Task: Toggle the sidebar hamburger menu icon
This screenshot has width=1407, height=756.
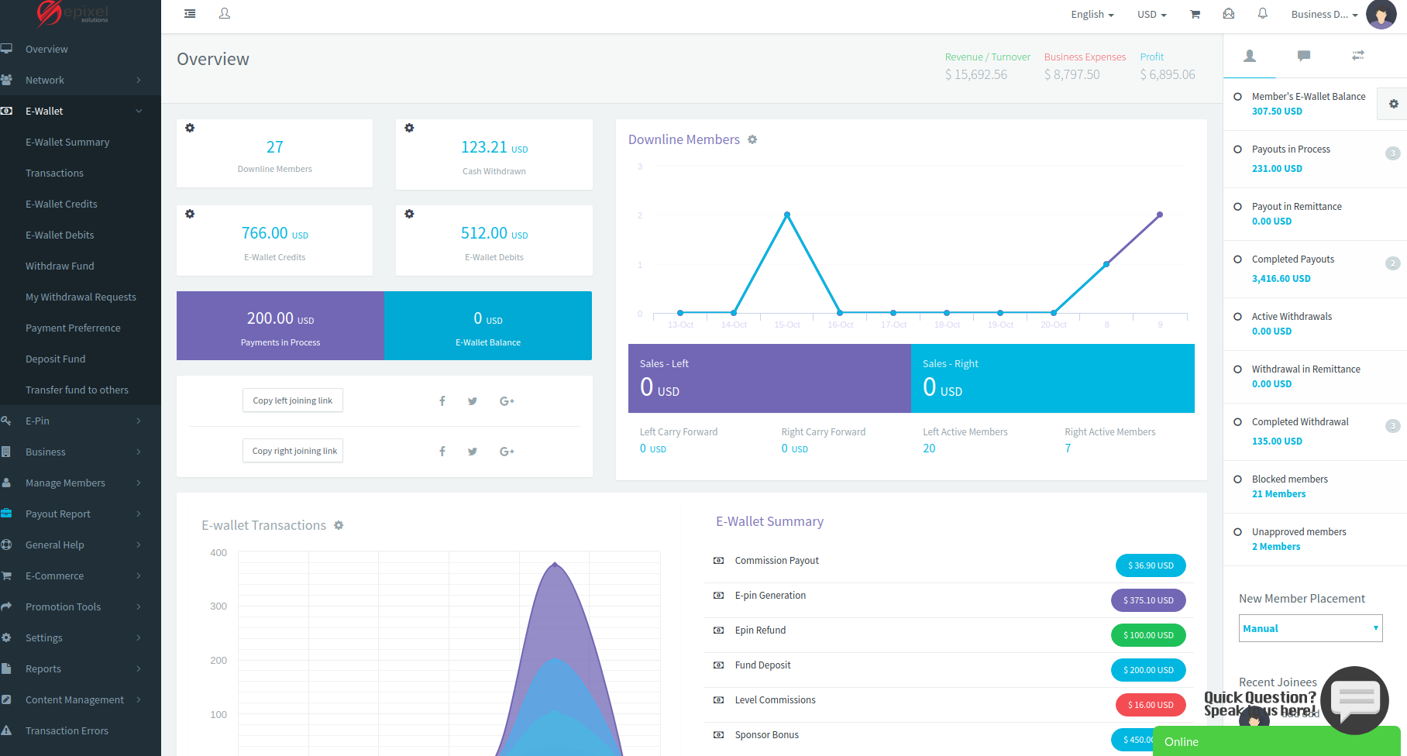Action: coord(190,14)
